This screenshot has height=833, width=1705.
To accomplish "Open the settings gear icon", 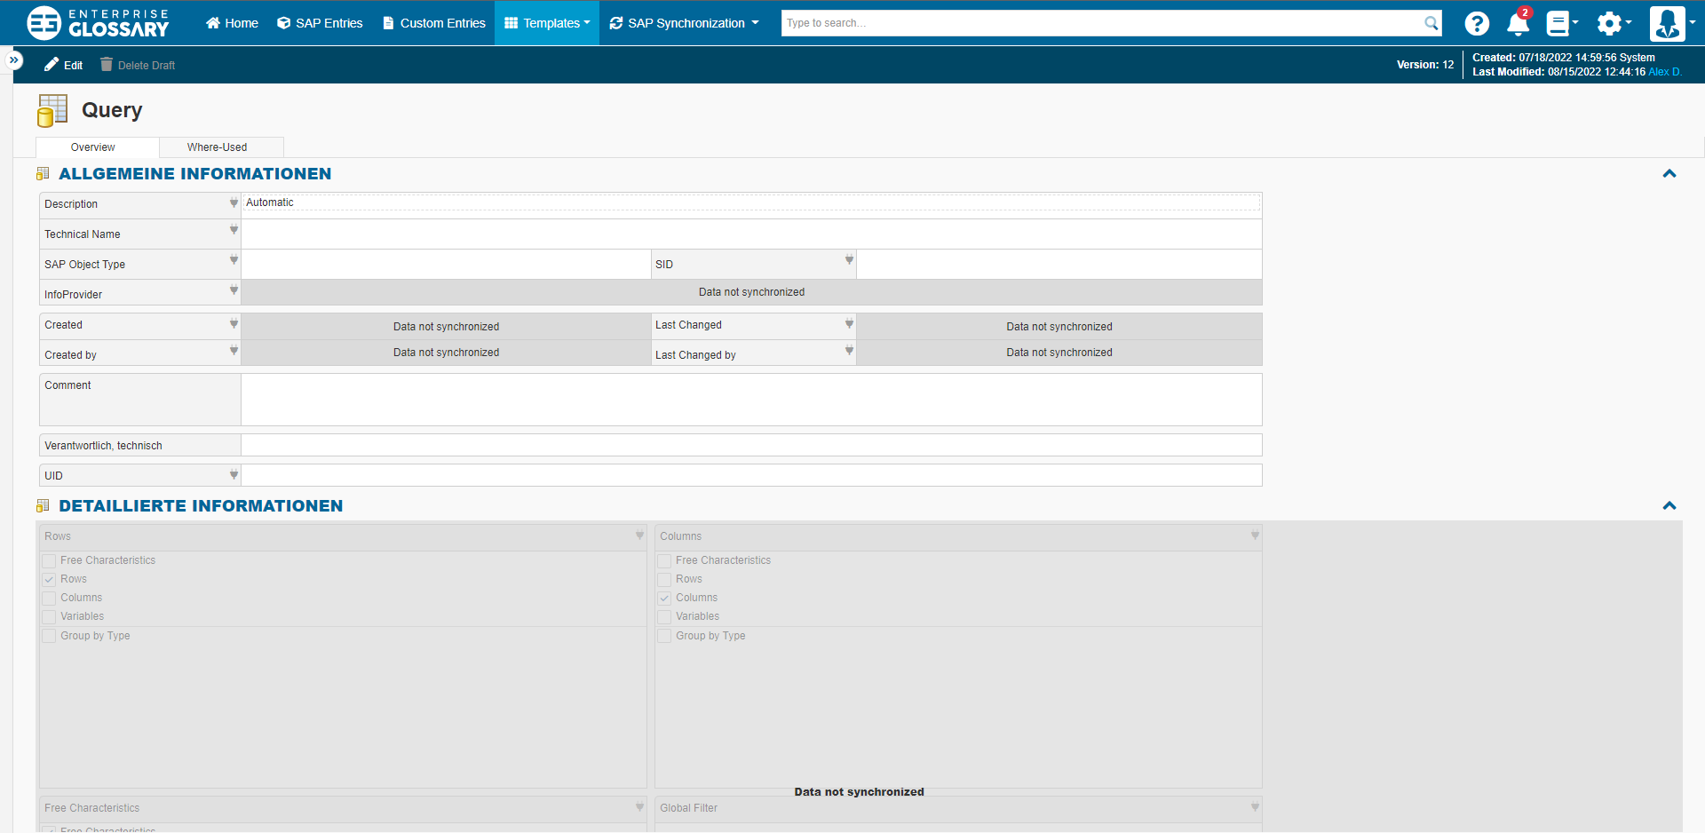I will point(1609,23).
